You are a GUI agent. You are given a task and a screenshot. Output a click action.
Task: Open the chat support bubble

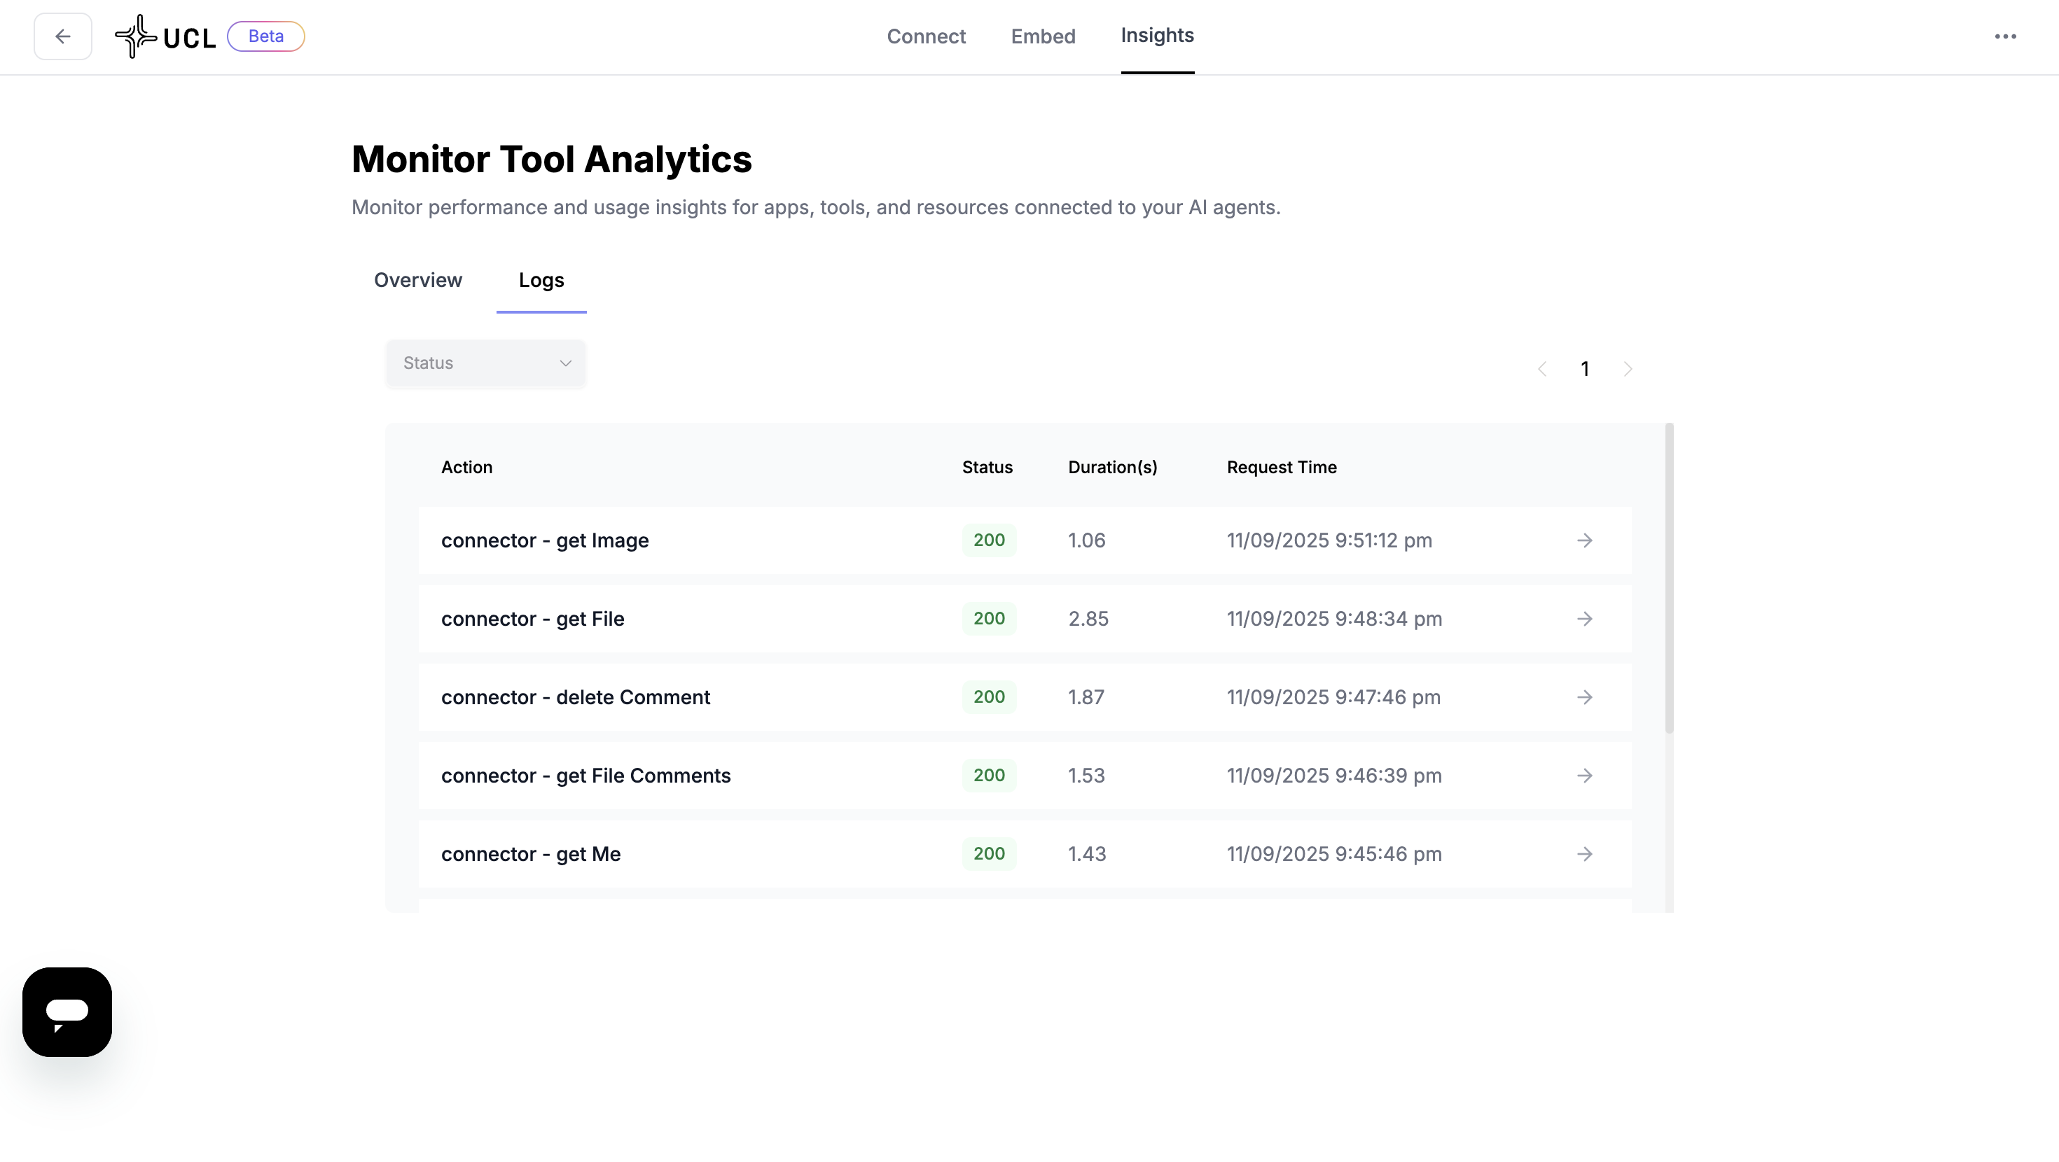coord(67,1011)
